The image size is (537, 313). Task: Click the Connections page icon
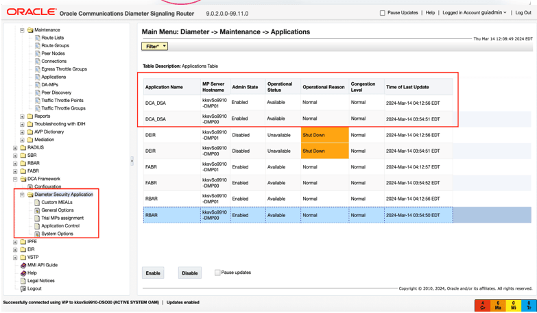pos(38,61)
